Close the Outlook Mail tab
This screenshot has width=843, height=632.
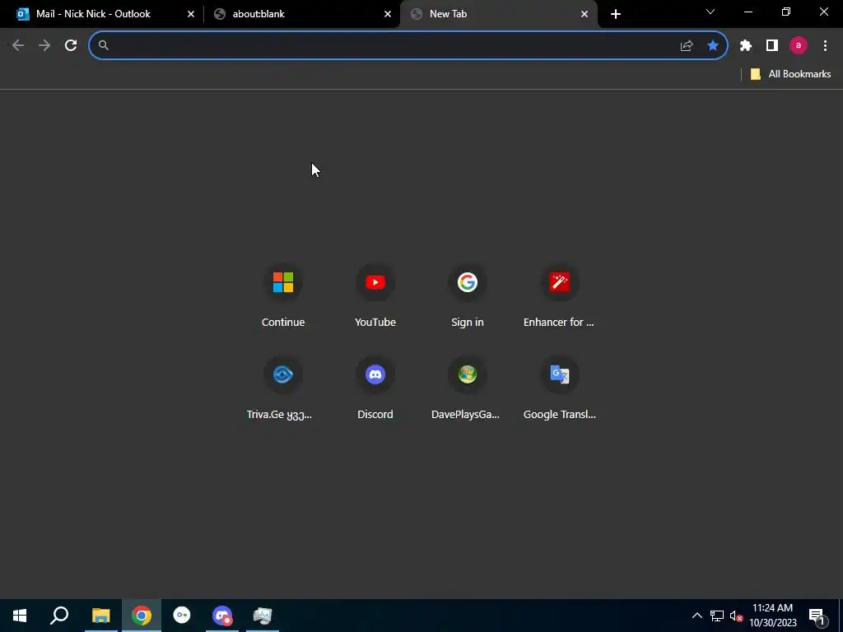coord(191,14)
